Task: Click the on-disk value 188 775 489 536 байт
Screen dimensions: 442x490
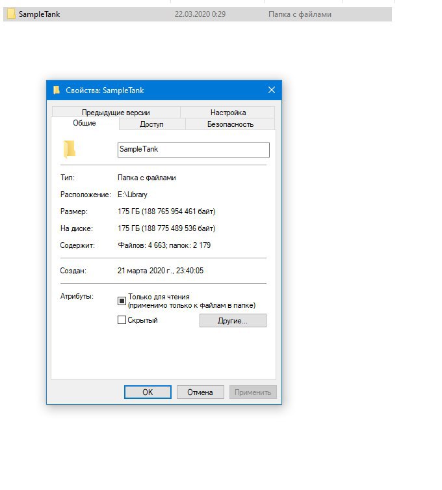Action: [179, 228]
